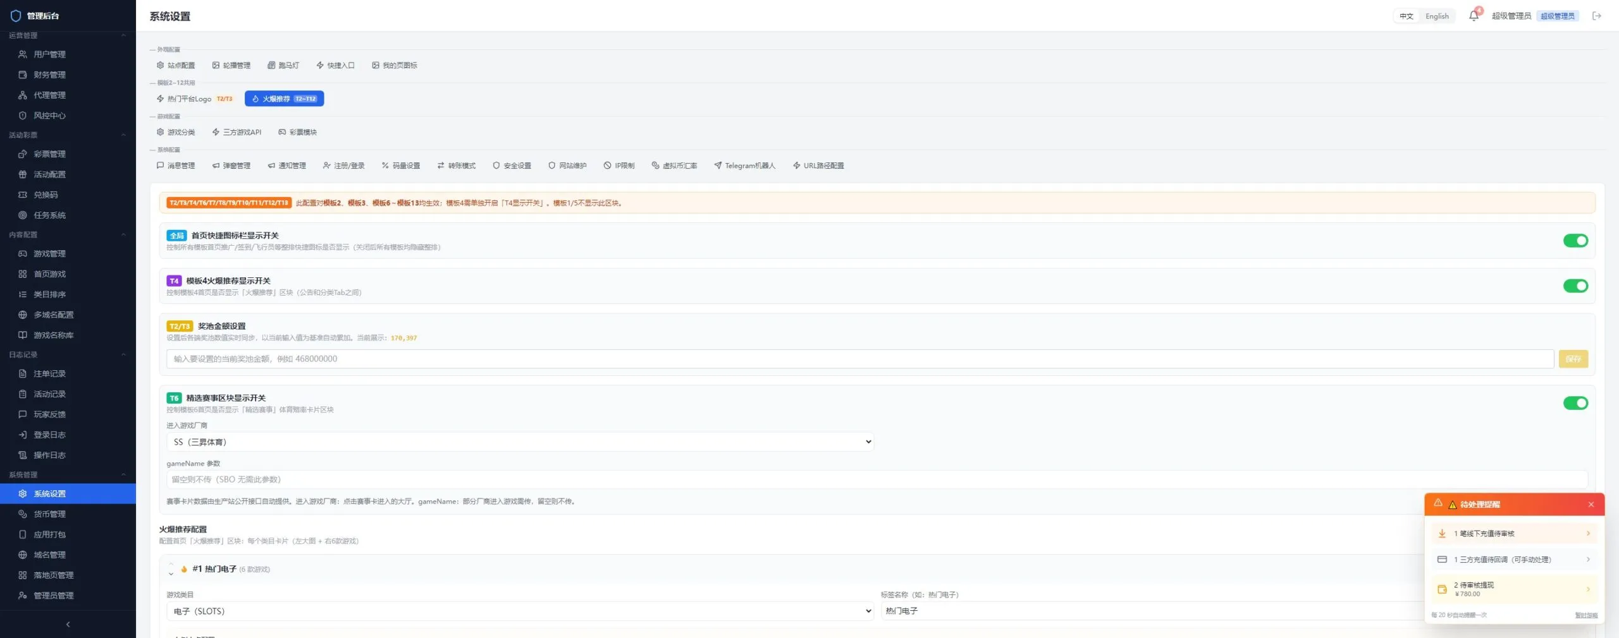Viewport: 1619px width, 638px height.
Task: Open 游戏类目 dropdown 电子 (SLOTS)
Action: pyautogui.click(x=520, y=611)
